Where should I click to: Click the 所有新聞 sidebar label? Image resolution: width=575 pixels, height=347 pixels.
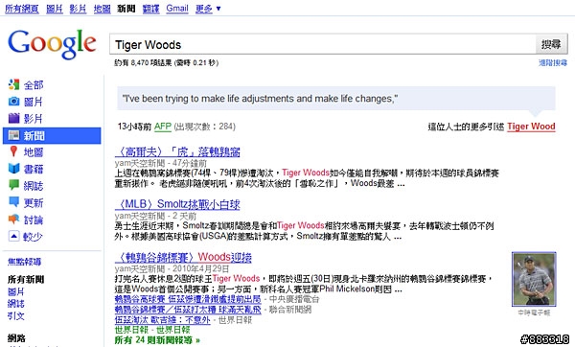click(x=26, y=280)
